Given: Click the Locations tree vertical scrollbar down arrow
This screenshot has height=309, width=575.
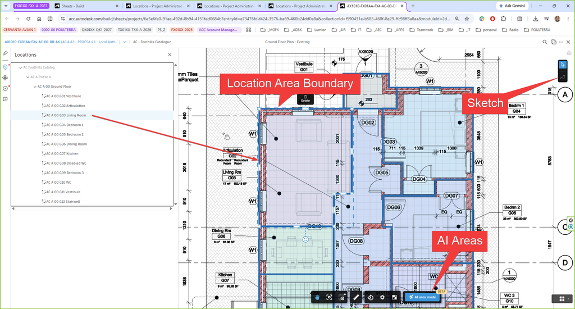Looking at the screenshot, I should [175, 204].
